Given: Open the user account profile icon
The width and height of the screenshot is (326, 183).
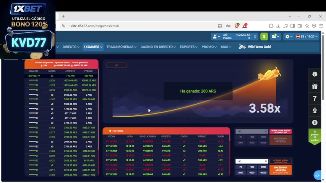Looking at the screenshot, I should (x=214, y=37).
